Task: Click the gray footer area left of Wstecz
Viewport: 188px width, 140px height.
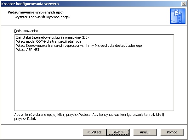Action: pos(42,132)
